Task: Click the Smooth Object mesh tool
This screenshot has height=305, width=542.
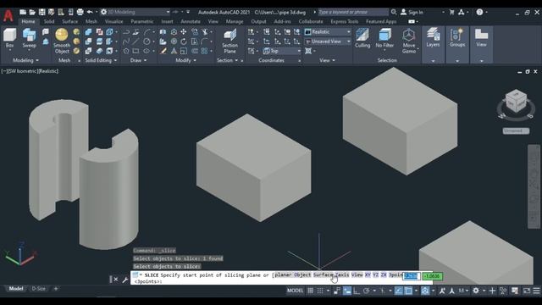Action: (x=62, y=41)
